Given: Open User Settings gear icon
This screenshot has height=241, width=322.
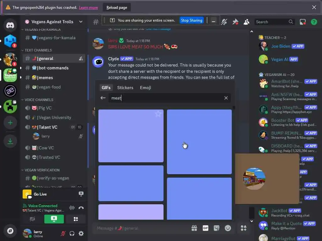Looking at the screenshot, I should click(x=81, y=233).
